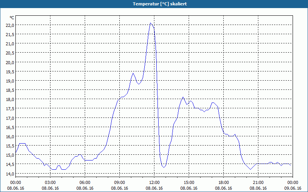Click the 09.06.16 date label
This screenshot has width=308, height=192.
click(x=293, y=188)
